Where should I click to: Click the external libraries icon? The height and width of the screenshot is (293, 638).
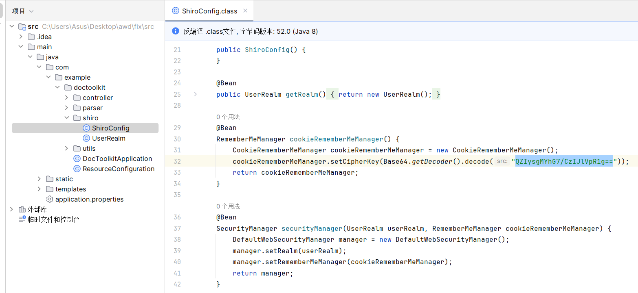tap(22, 209)
